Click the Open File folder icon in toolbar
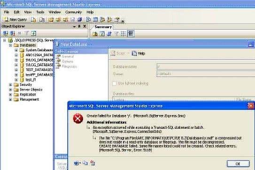The width and height of the screenshot is (255, 170). [x=51, y=20]
